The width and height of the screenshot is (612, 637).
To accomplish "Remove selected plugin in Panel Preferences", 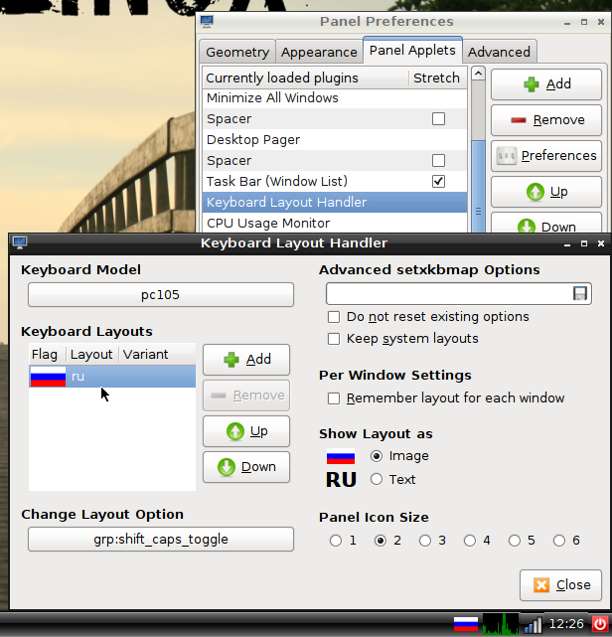I will click(x=546, y=120).
